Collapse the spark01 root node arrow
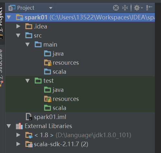The height and width of the screenshot is (153, 161). pyautogui.click(x=9, y=17)
